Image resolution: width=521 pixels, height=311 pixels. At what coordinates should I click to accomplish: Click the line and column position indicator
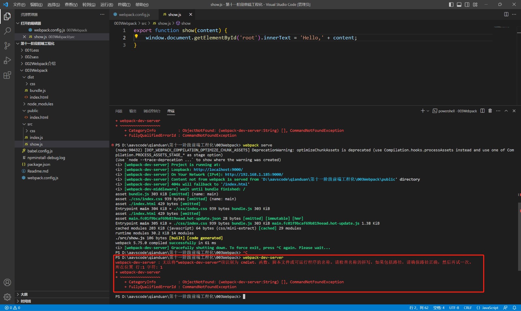click(x=419, y=308)
